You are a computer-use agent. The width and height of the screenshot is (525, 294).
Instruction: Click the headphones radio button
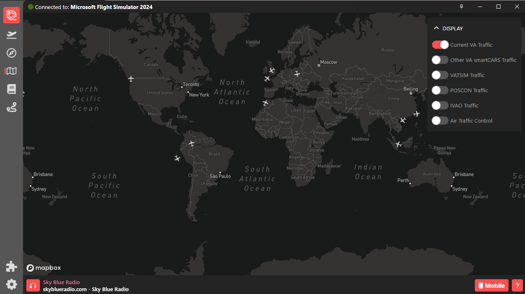tap(33, 285)
